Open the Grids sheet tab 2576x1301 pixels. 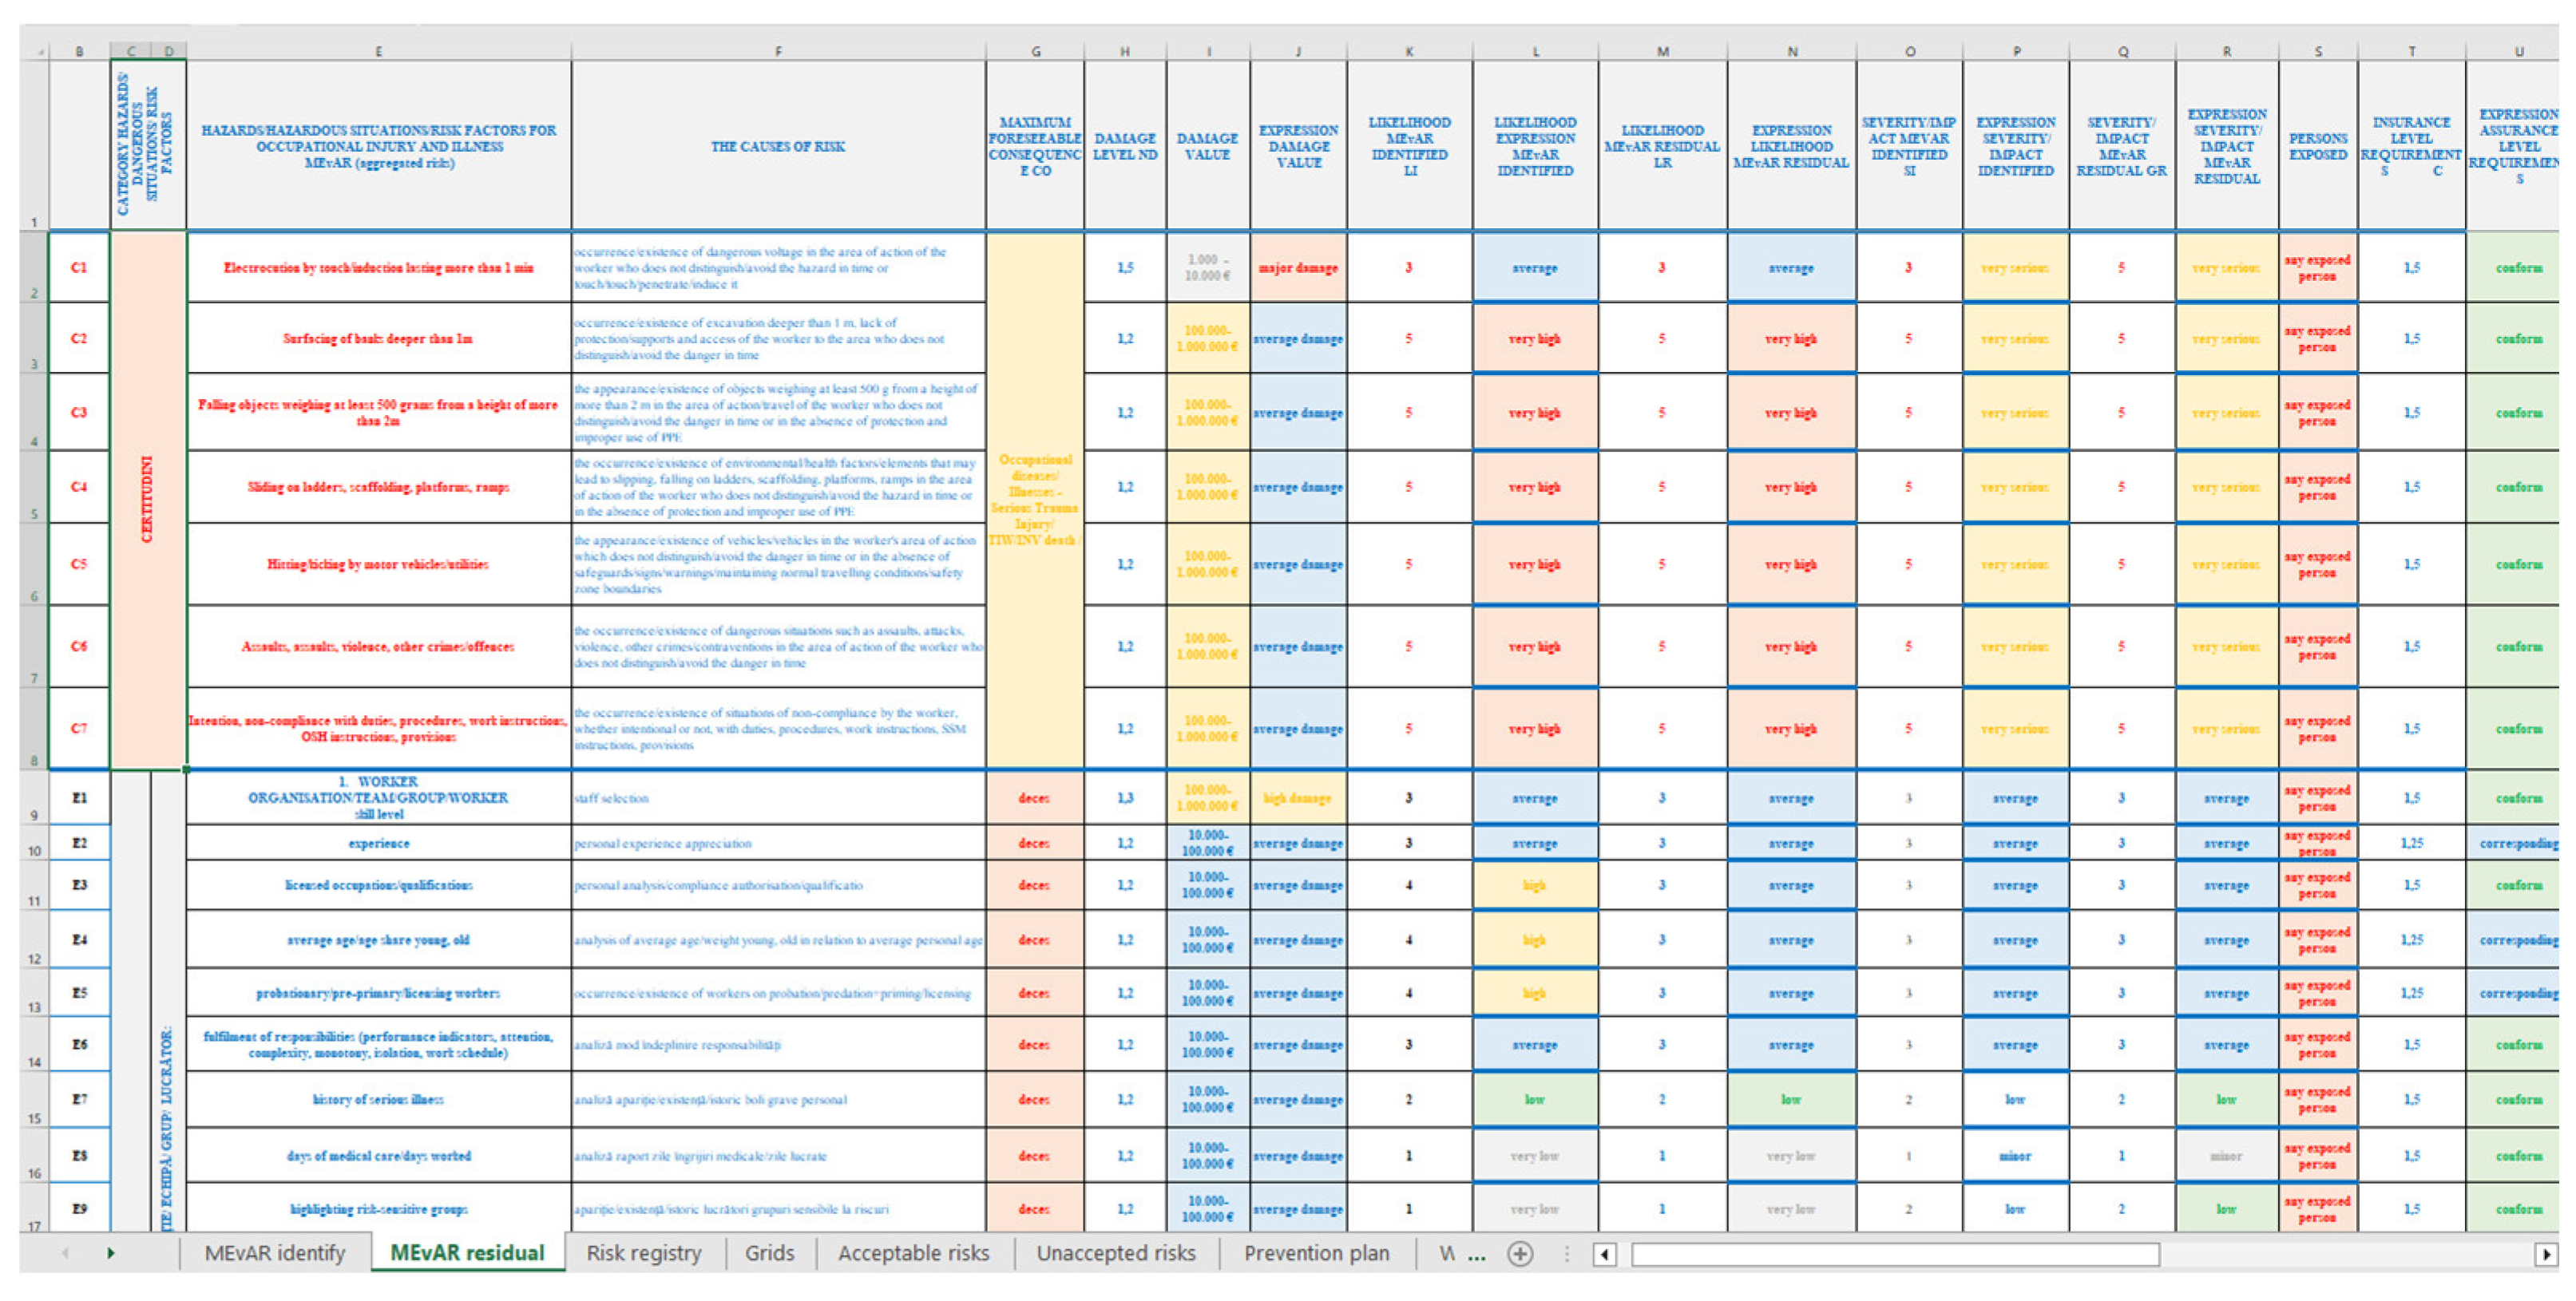pyautogui.click(x=769, y=1253)
